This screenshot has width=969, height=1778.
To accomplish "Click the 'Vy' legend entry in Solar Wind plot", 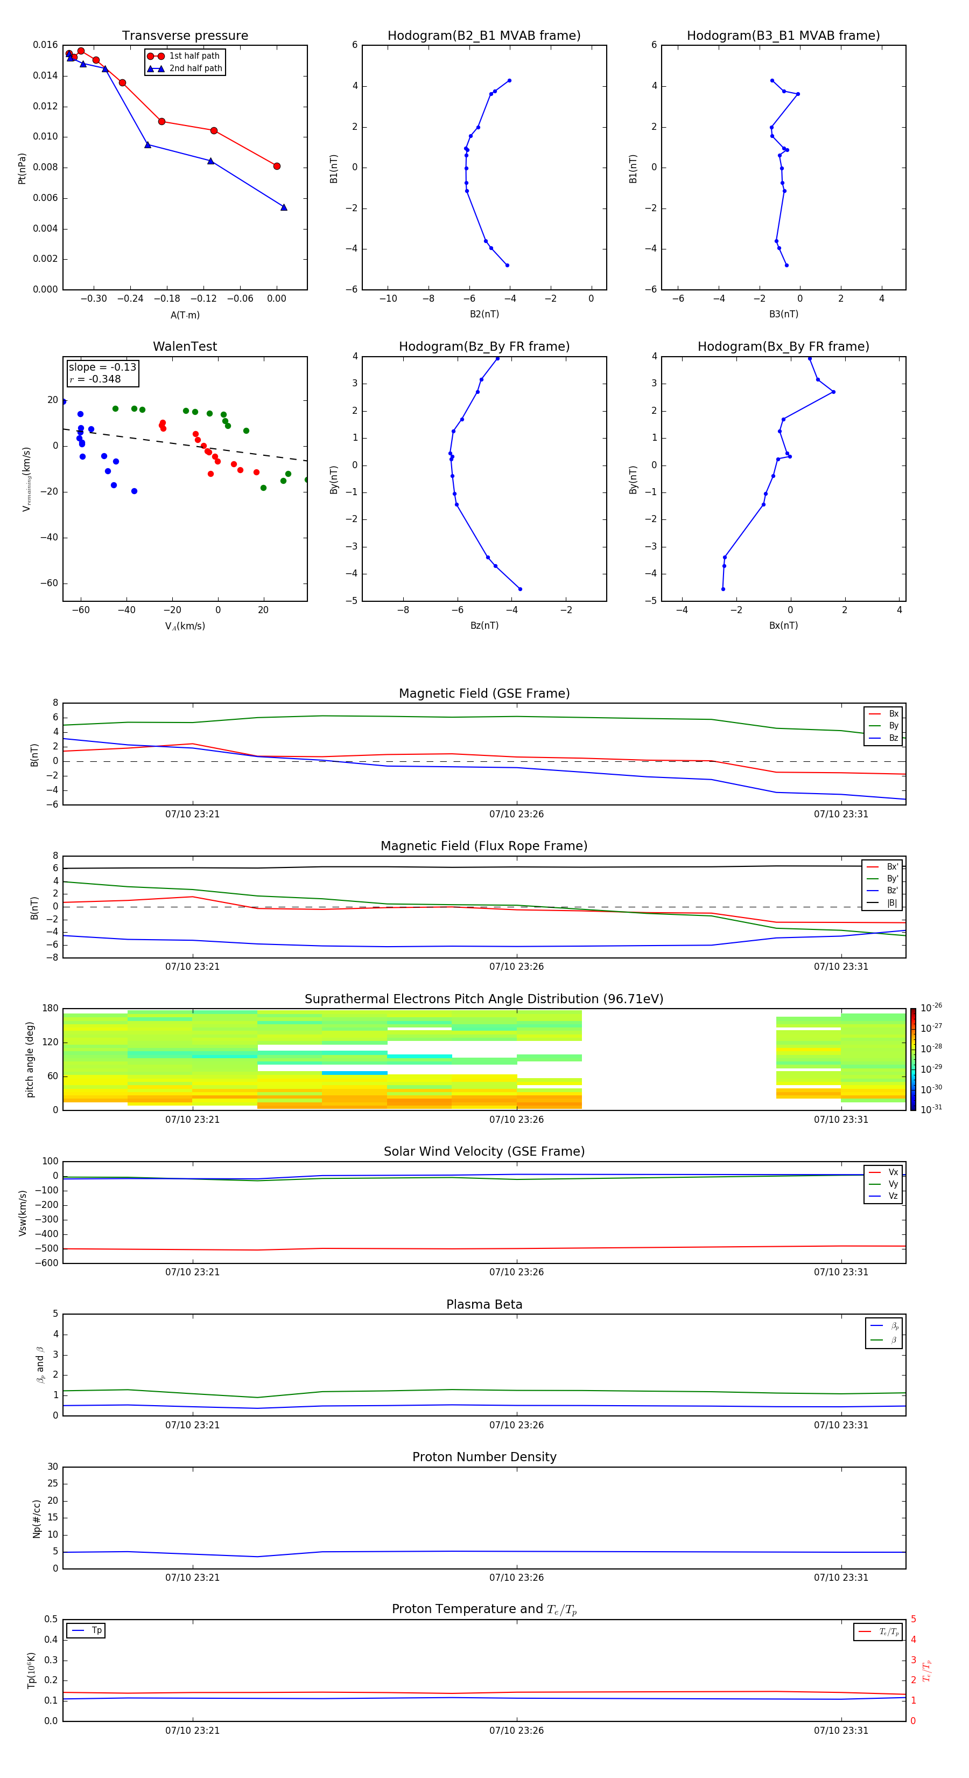I will pos(883,1184).
